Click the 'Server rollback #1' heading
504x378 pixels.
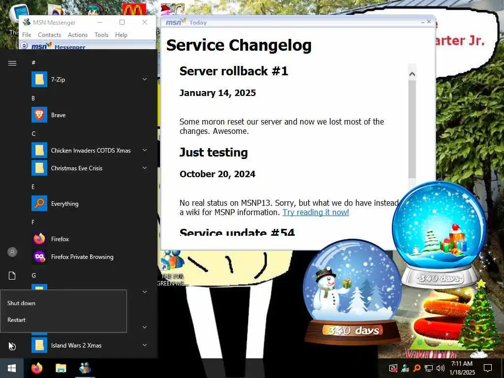[x=234, y=71]
